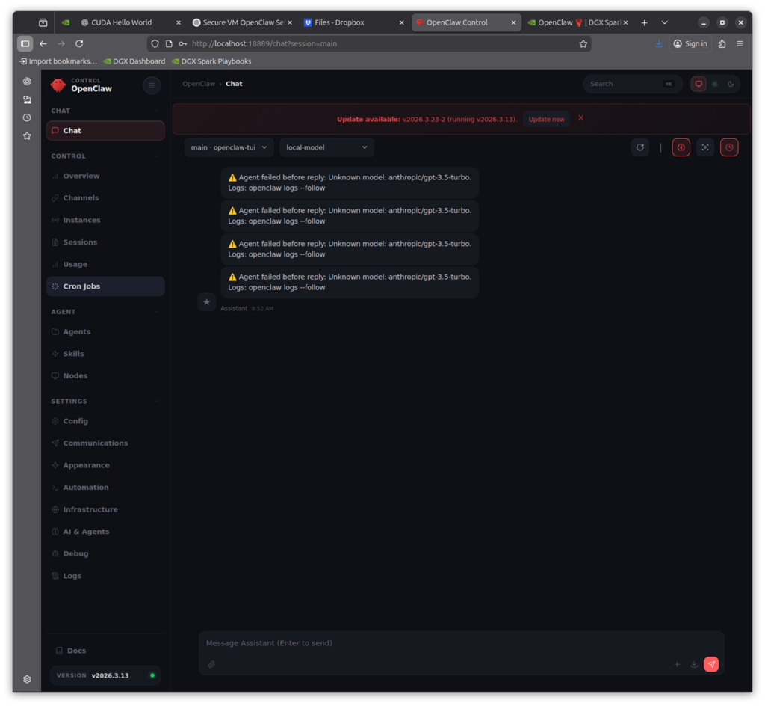Click the Message Assistant input field
765x706 pixels.
coord(448,643)
